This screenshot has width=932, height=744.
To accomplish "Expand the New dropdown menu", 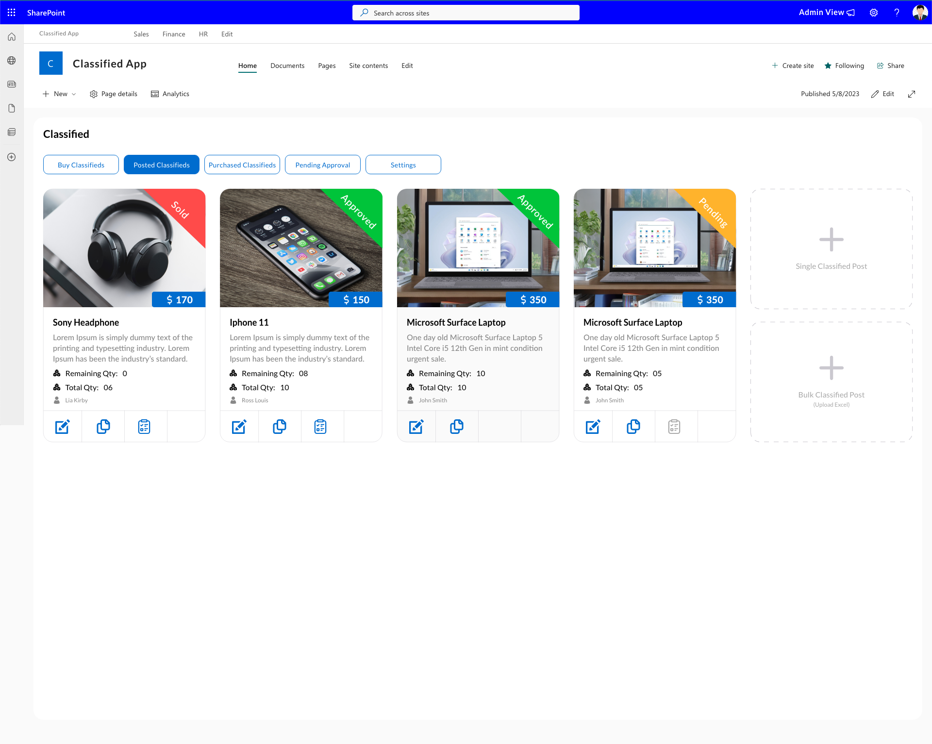I will point(59,94).
